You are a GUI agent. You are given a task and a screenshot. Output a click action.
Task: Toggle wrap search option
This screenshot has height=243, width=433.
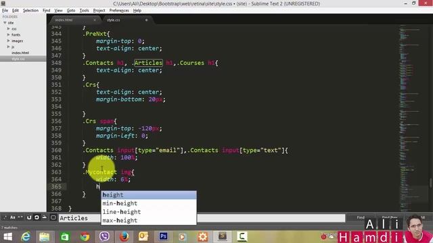click(x=37, y=217)
